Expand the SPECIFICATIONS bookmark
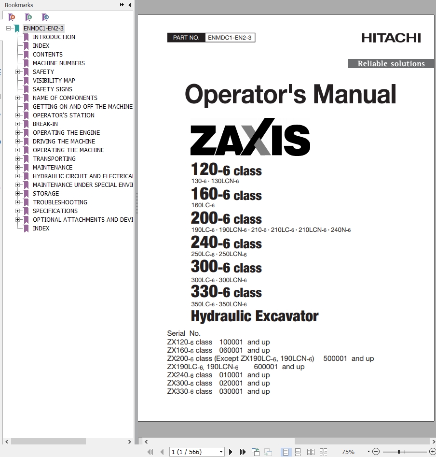Viewport: 436px width, 457px height. pyautogui.click(x=17, y=211)
